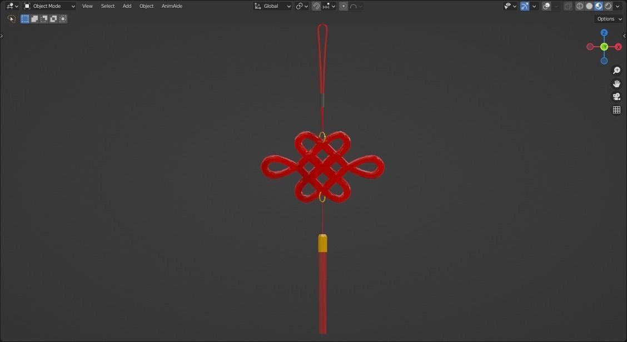Toggle snapping magnet icon

pyautogui.click(x=316, y=6)
